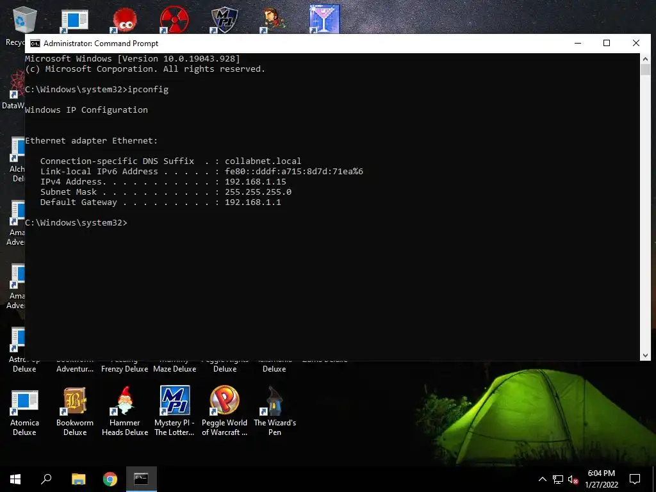Click the Frenzy Deluxe icon label
The width and height of the screenshot is (656, 492).
(125, 369)
